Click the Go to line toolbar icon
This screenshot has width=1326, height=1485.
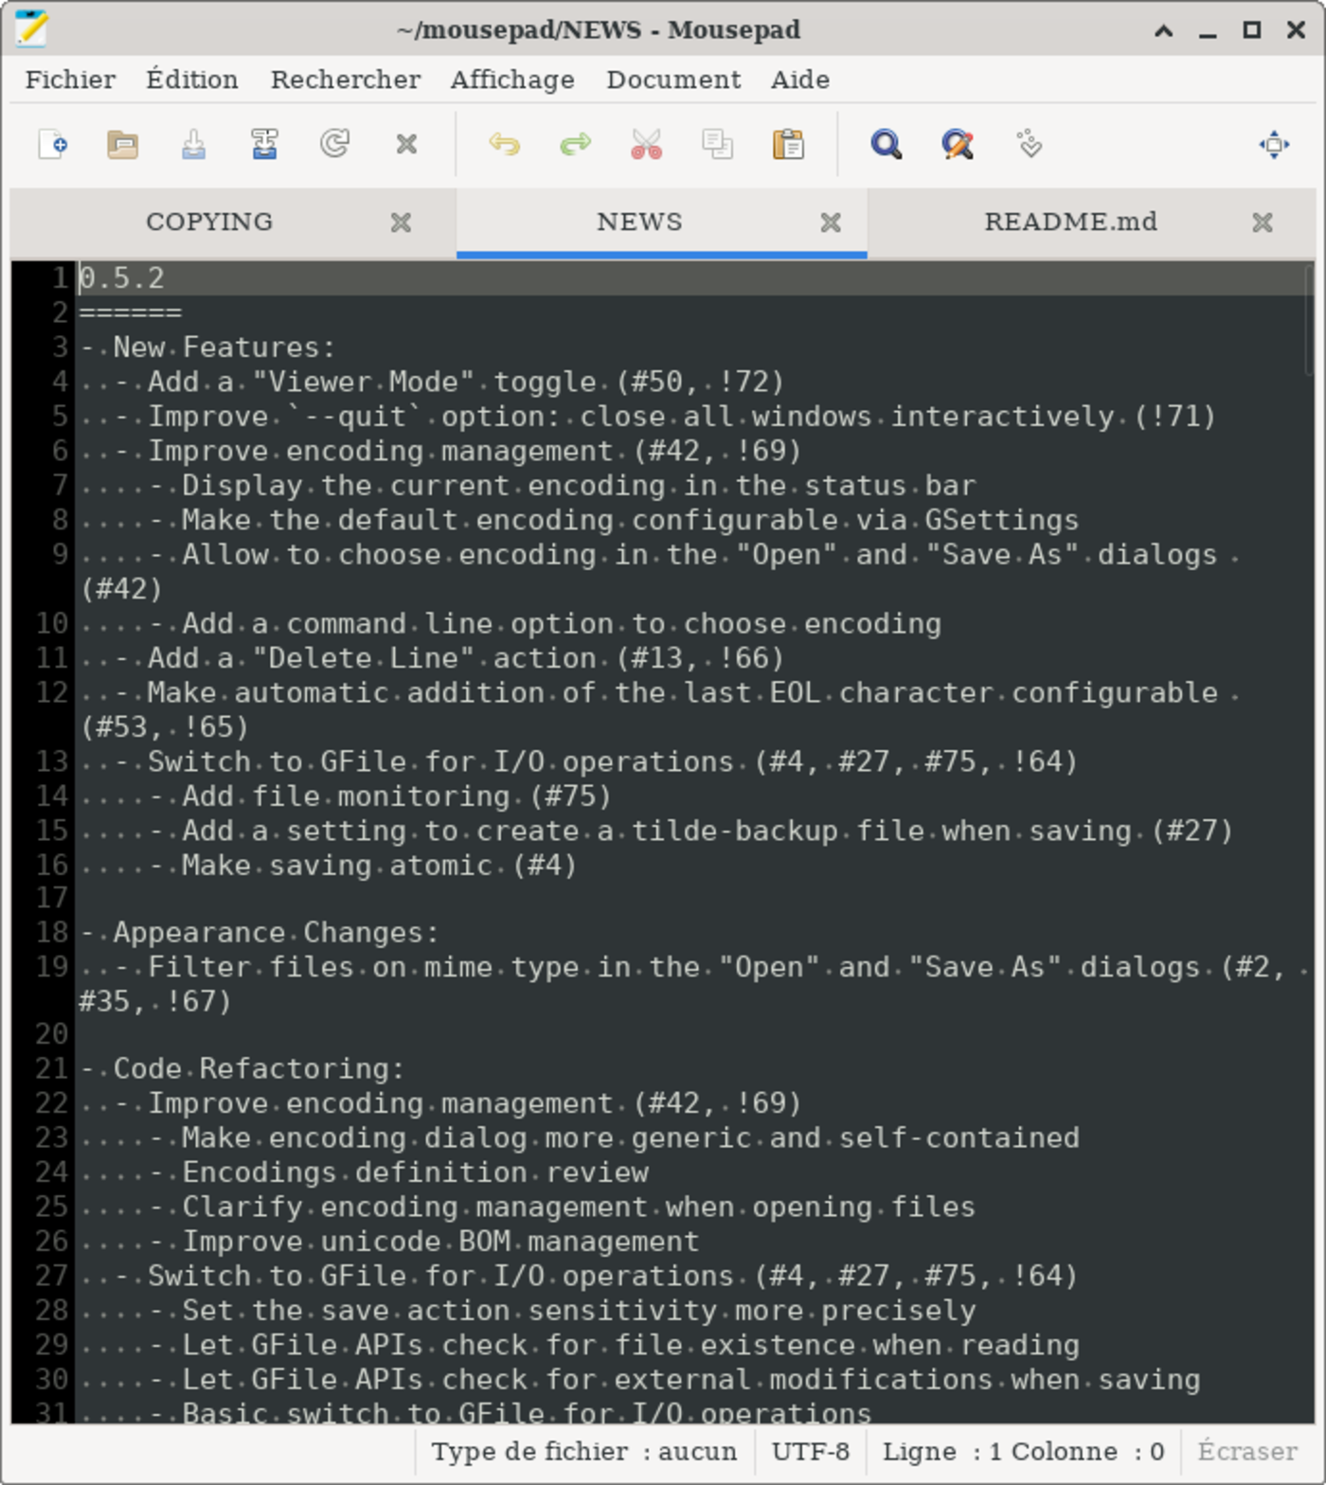1030,145
